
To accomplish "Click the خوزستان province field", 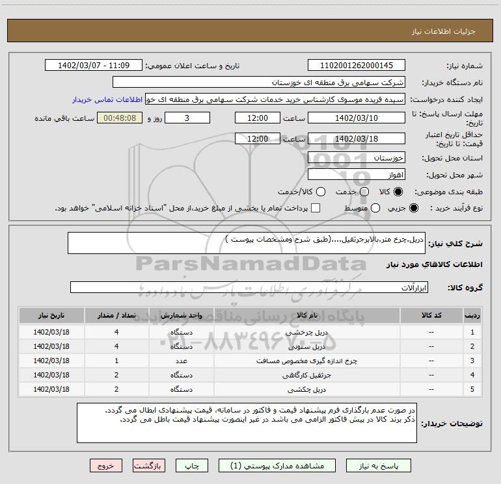I will tap(357, 158).
